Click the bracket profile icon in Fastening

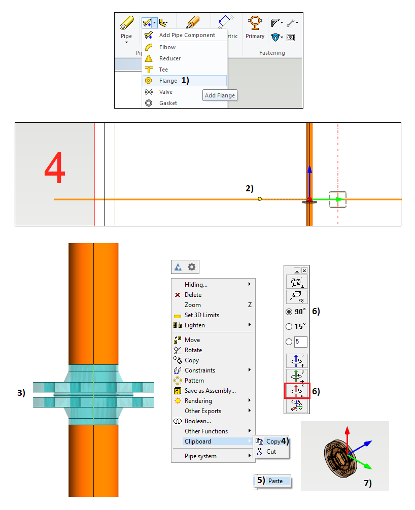pos(275,22)
